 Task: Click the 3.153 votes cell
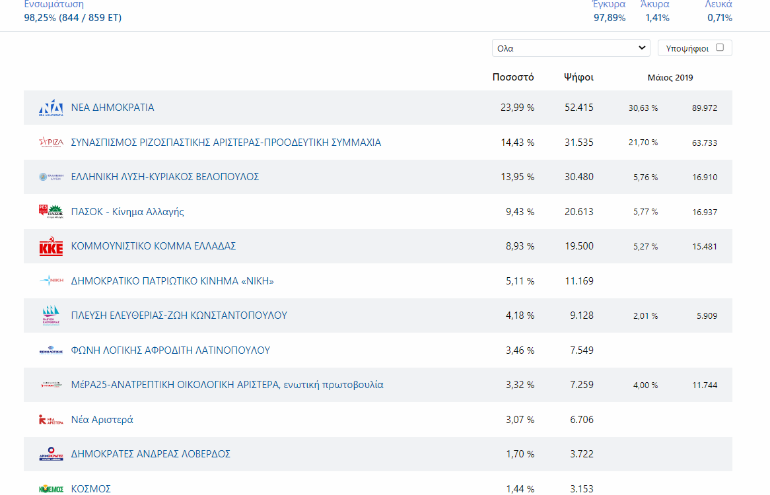click(x=581, y=488)
